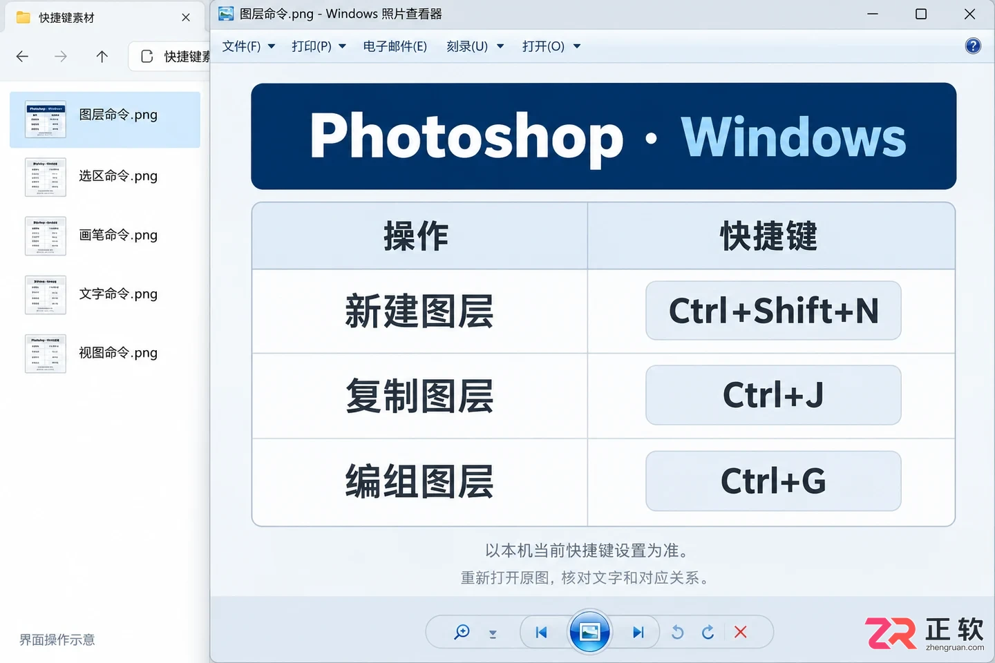This screenshot has width=995, height=663.
Task: Delete the current image with red X
Action: click(740, 632)
